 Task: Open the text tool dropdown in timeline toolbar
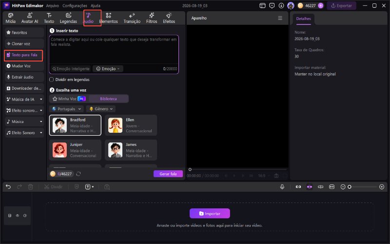point(90,187)
